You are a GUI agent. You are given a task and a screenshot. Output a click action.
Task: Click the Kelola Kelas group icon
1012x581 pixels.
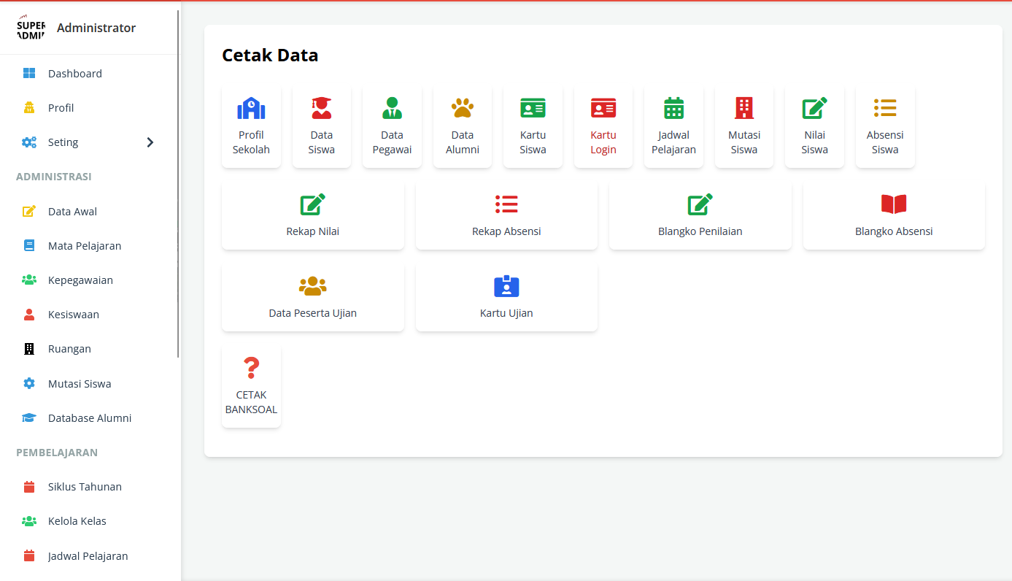click(x=29, y=521)
